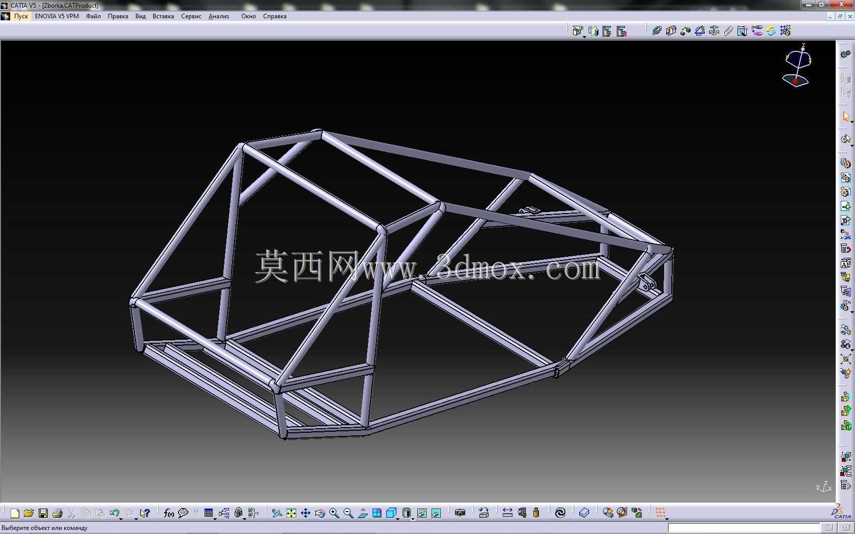Open the Файл menu
Screen dimensions: 855x534
point(93,16)
